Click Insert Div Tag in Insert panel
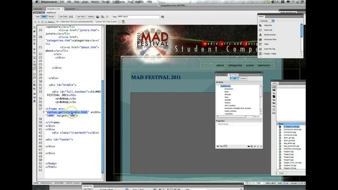 (x=269, y=49)
